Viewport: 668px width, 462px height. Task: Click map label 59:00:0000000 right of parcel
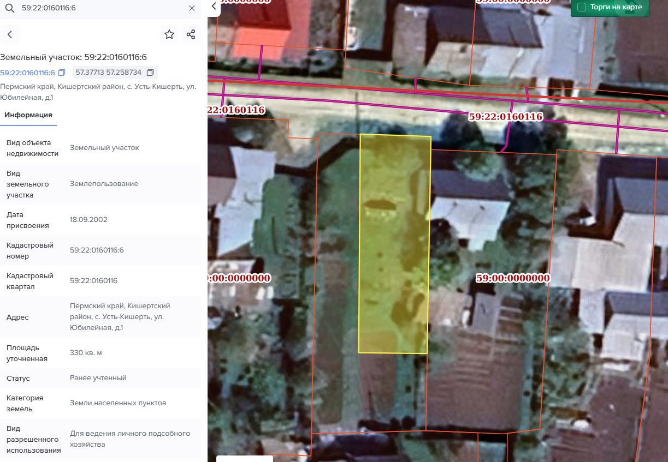[x=512, y=278]
